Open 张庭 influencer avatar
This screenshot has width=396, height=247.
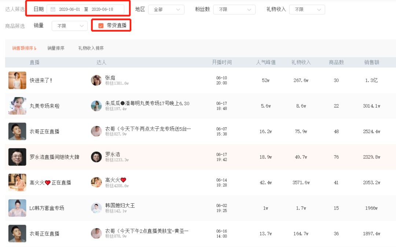(96, 80)
